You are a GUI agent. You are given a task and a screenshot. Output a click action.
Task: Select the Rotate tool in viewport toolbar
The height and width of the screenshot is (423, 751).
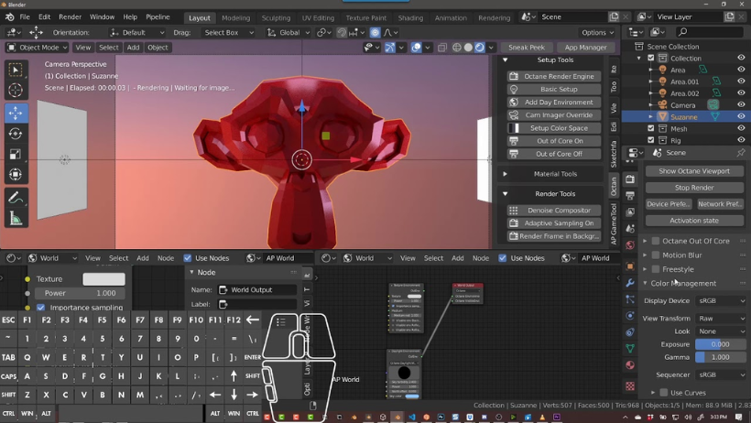tap(16, 134)
